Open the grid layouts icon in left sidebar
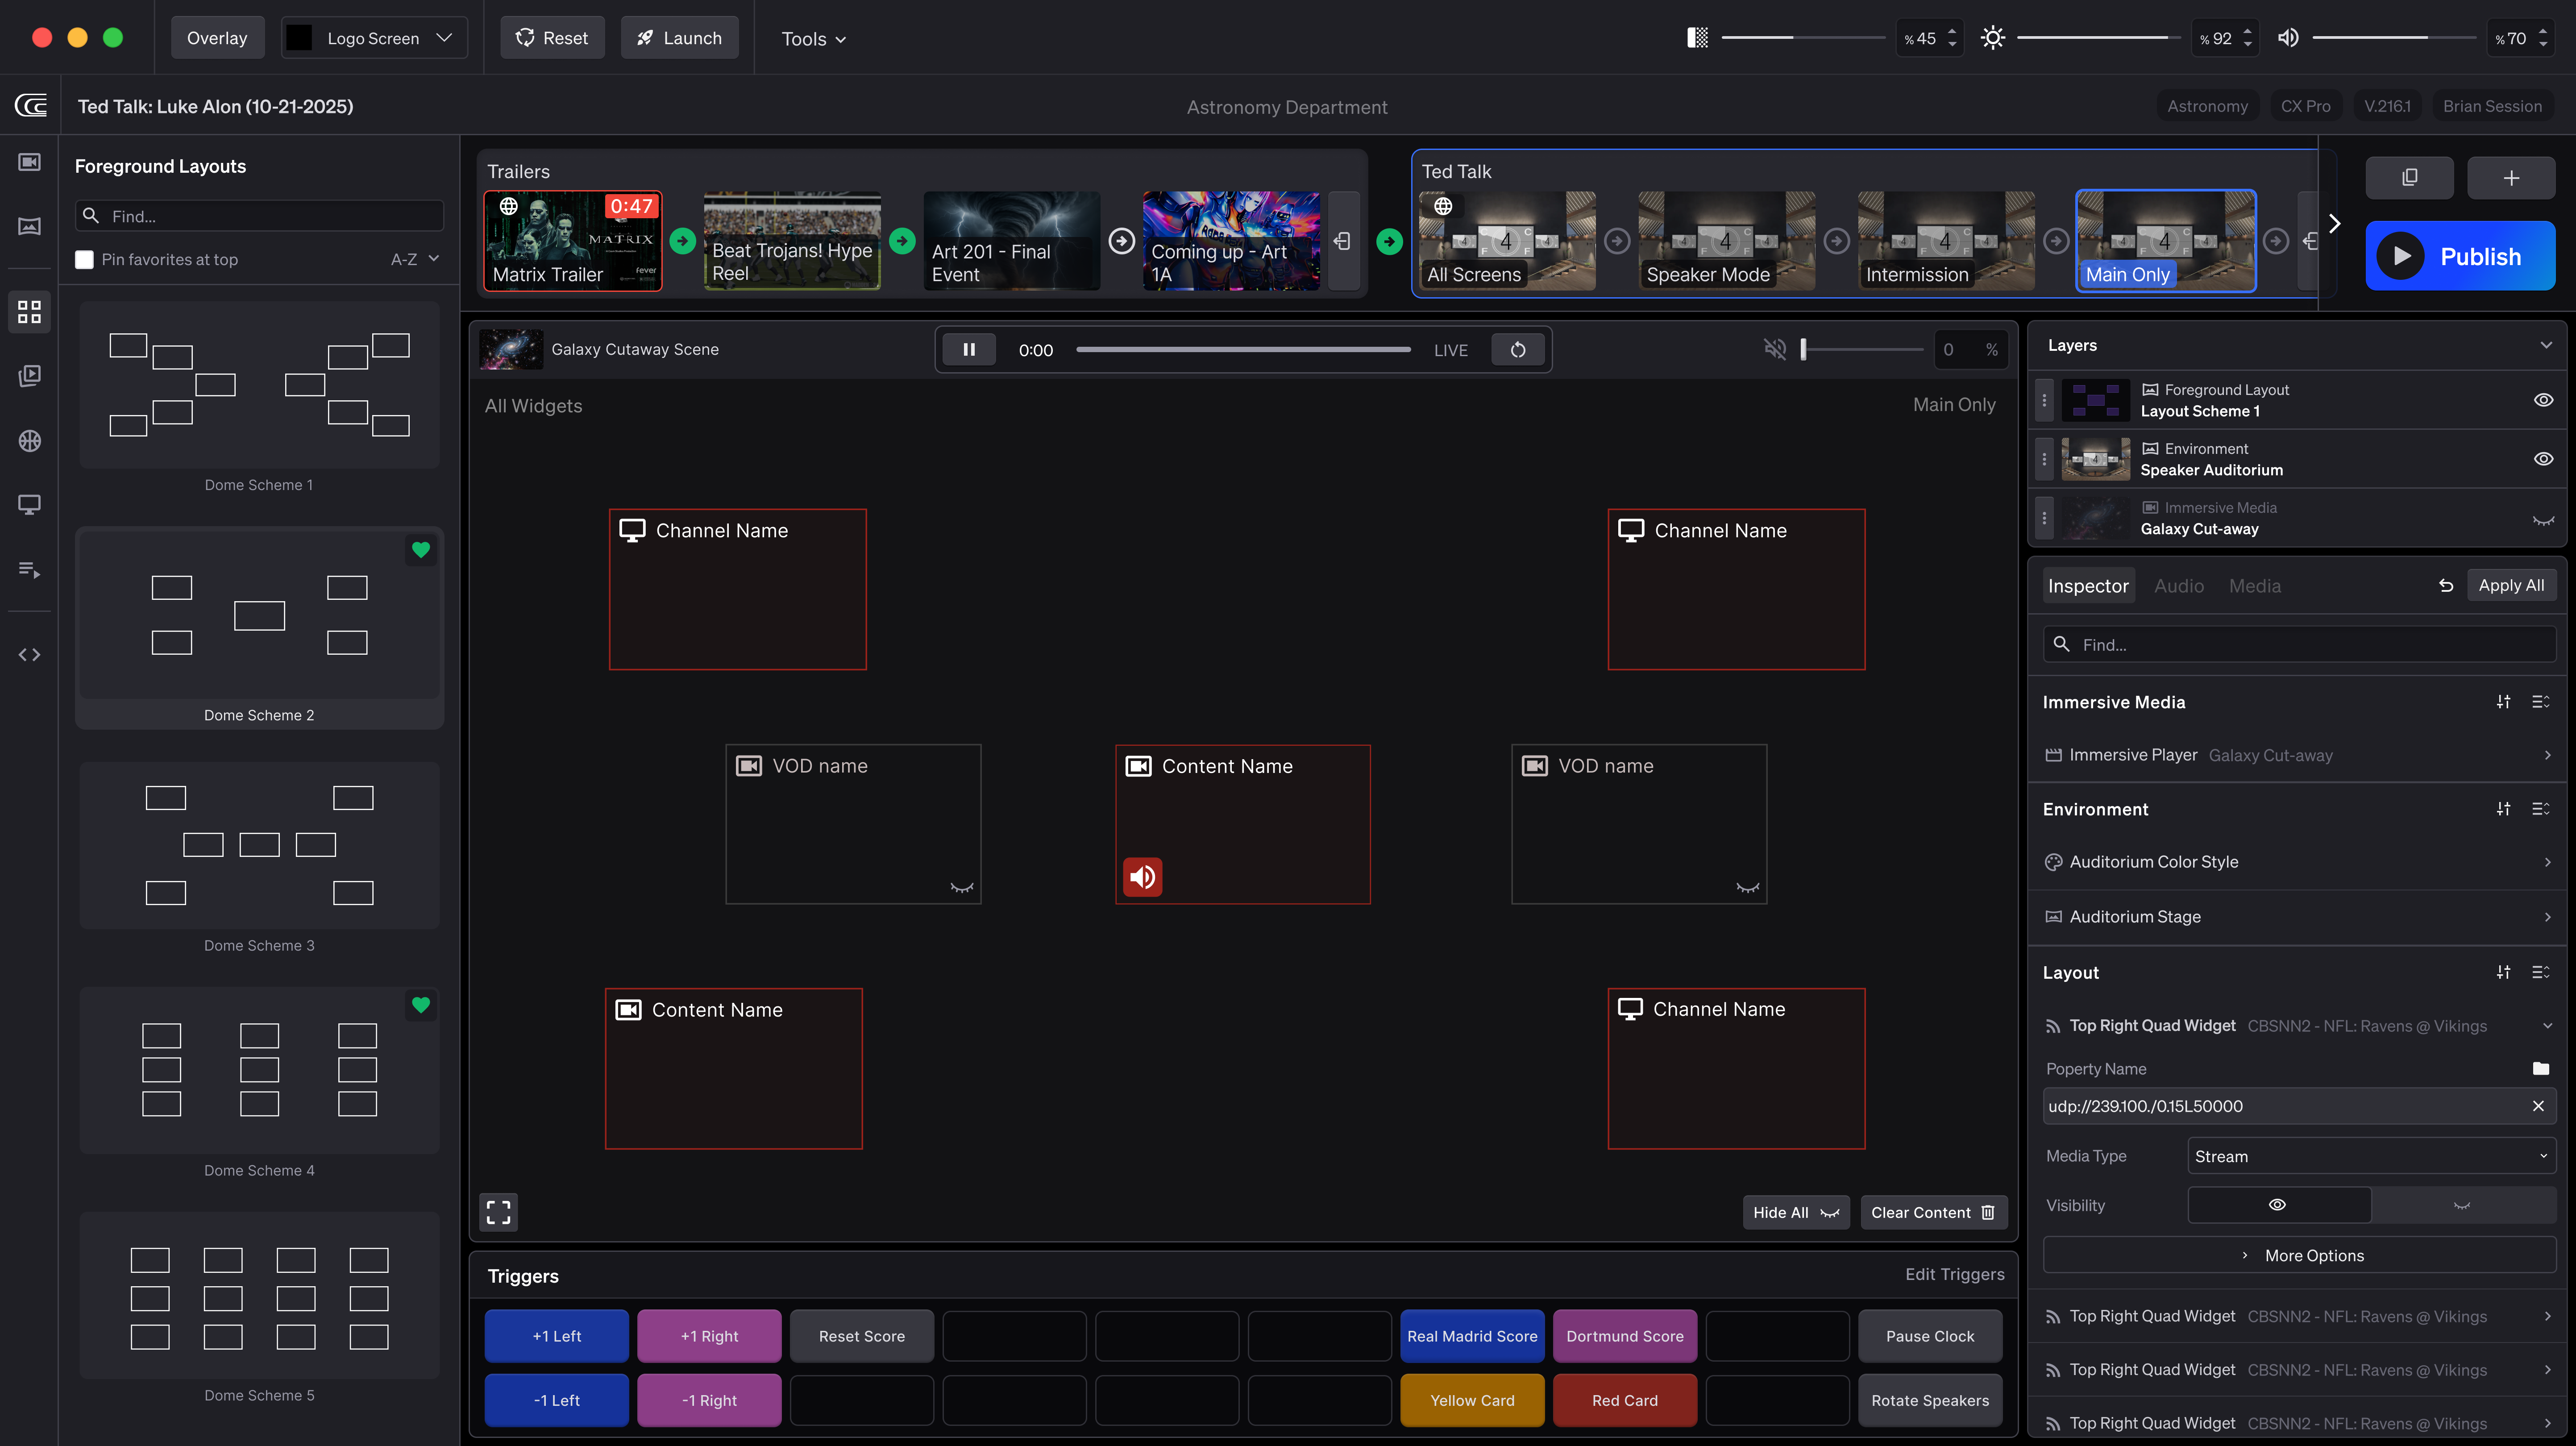The image size is (2576, 1446). 29,311
